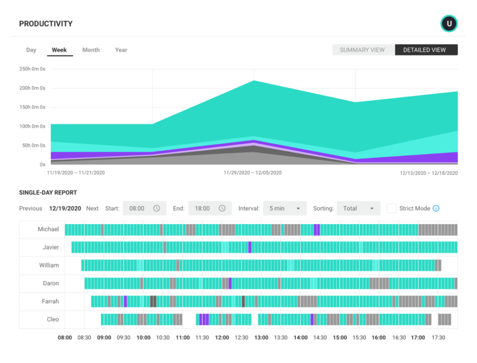Click the Strict Mode info icon
The width and height of the screenshot is (477, 363).
click(436, 208)
